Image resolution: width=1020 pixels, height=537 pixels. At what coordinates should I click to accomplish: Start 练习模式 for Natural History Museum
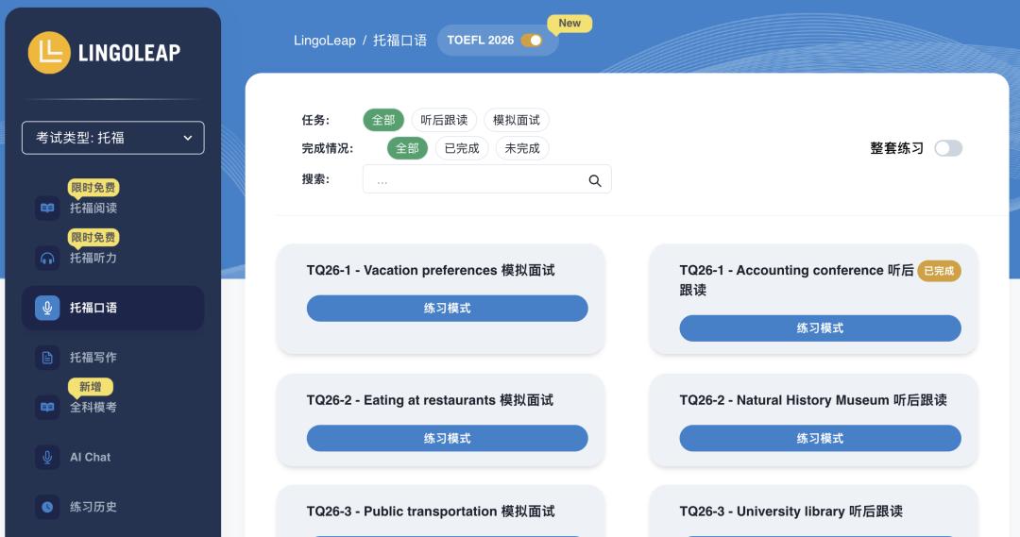820,439
